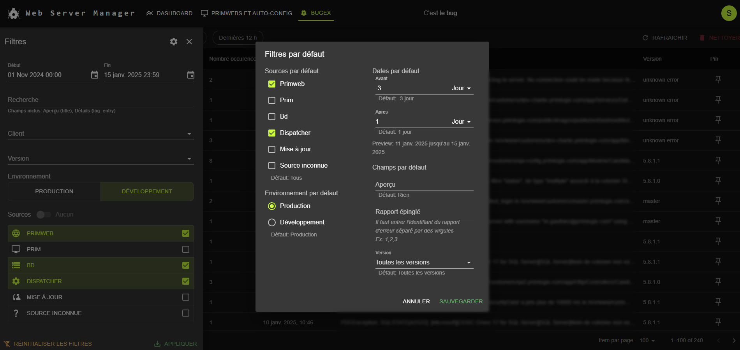Click the Dispatcher gear source icon

16,281
